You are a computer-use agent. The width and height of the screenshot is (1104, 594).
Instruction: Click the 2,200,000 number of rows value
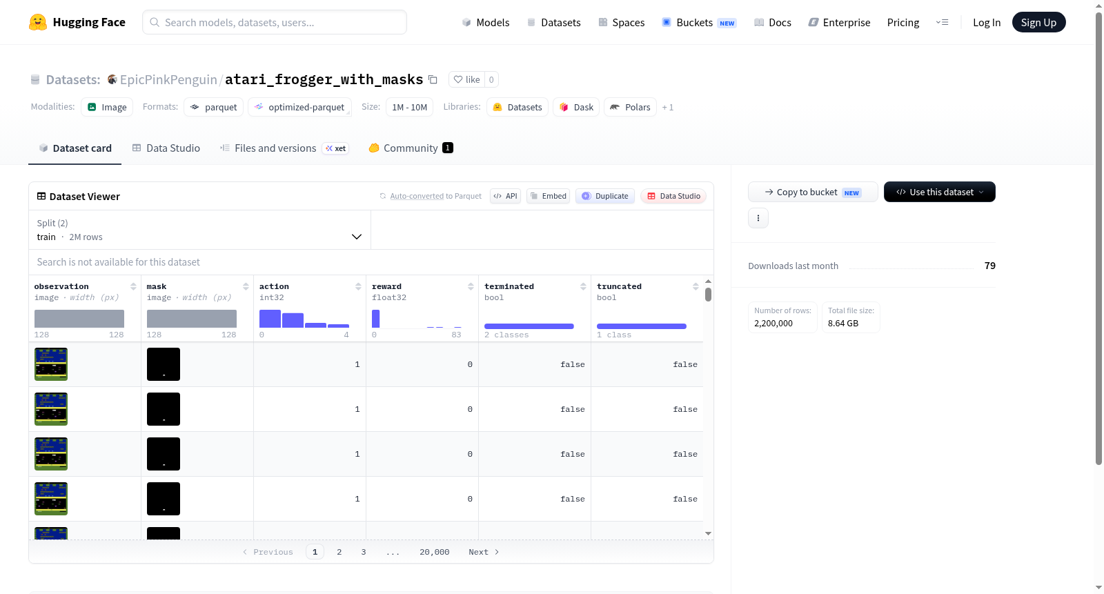pyautogui.click(x=773, y=323)
